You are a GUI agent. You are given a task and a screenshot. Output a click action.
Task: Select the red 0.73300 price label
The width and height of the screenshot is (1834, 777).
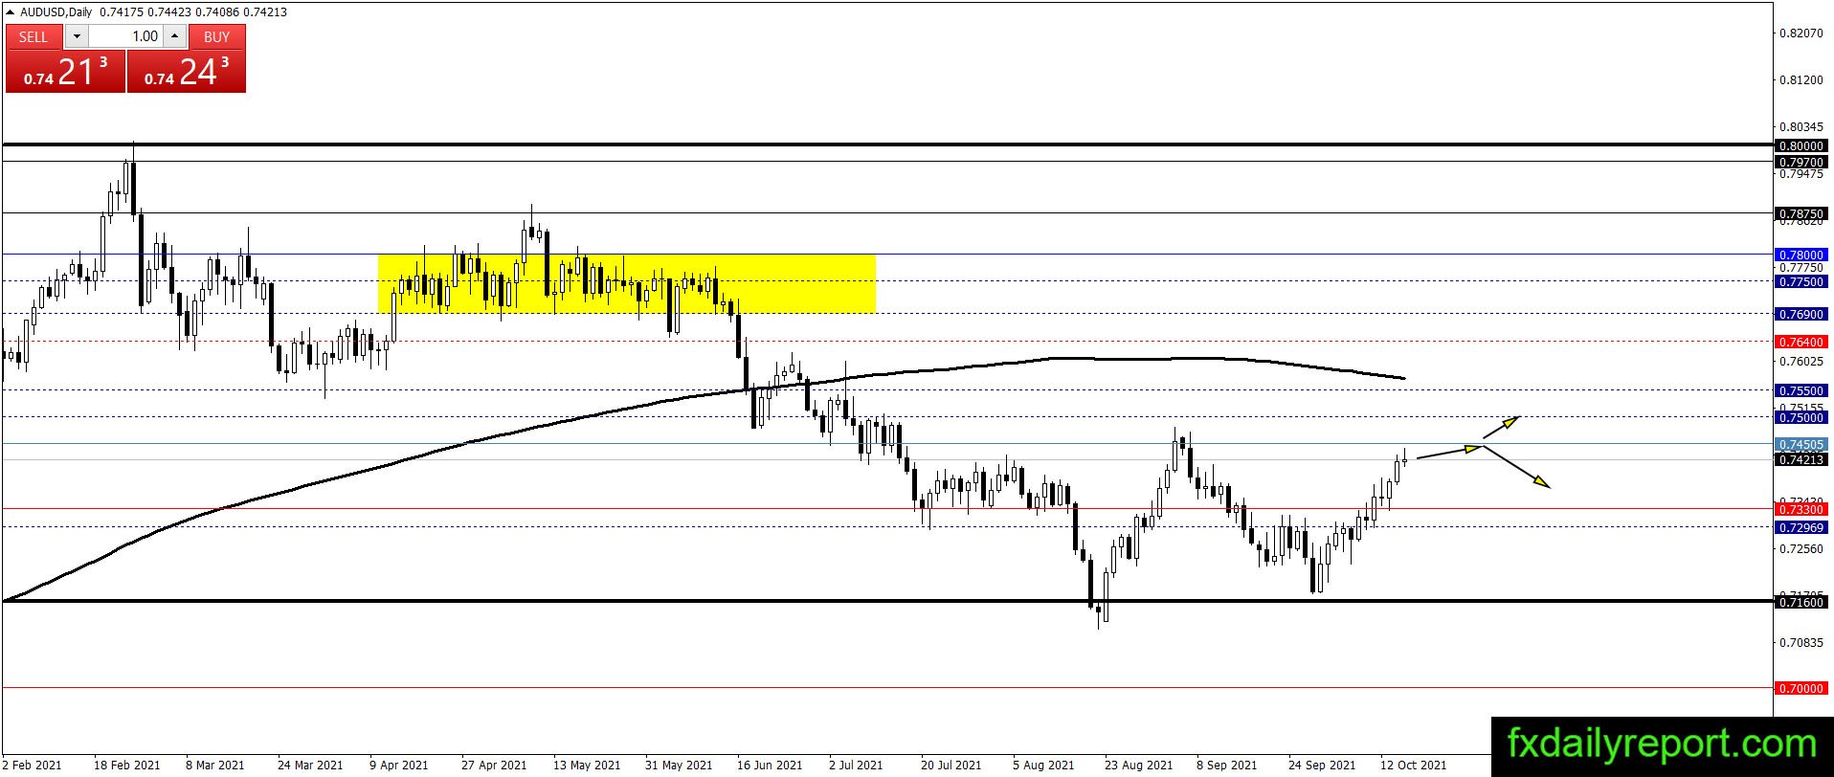[1800, 510]
